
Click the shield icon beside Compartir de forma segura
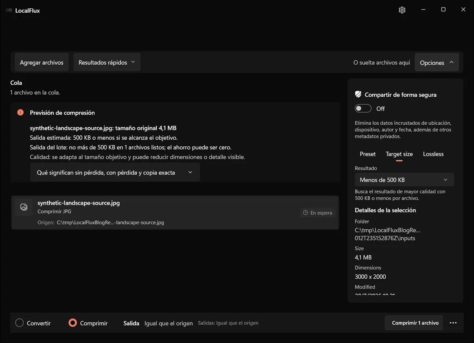[x=358, y=95]
